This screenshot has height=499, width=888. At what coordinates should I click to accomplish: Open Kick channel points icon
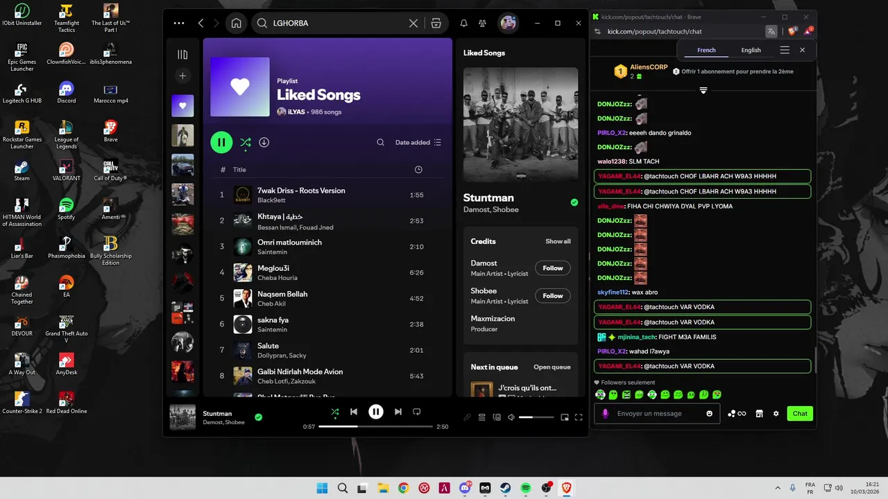point(736,414)
